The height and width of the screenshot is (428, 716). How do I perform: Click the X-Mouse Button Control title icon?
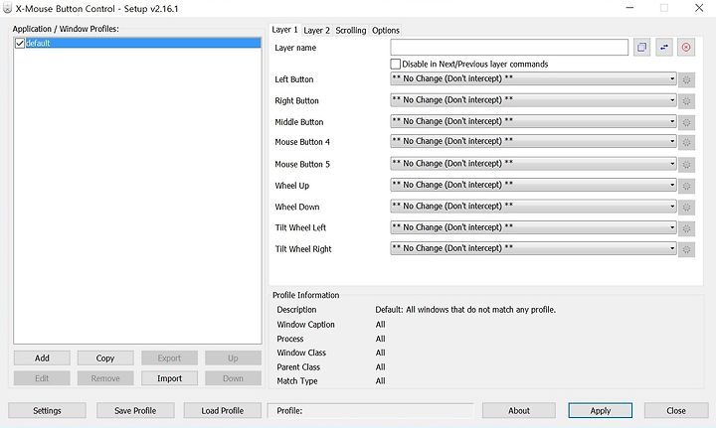[x=7, y=8]
